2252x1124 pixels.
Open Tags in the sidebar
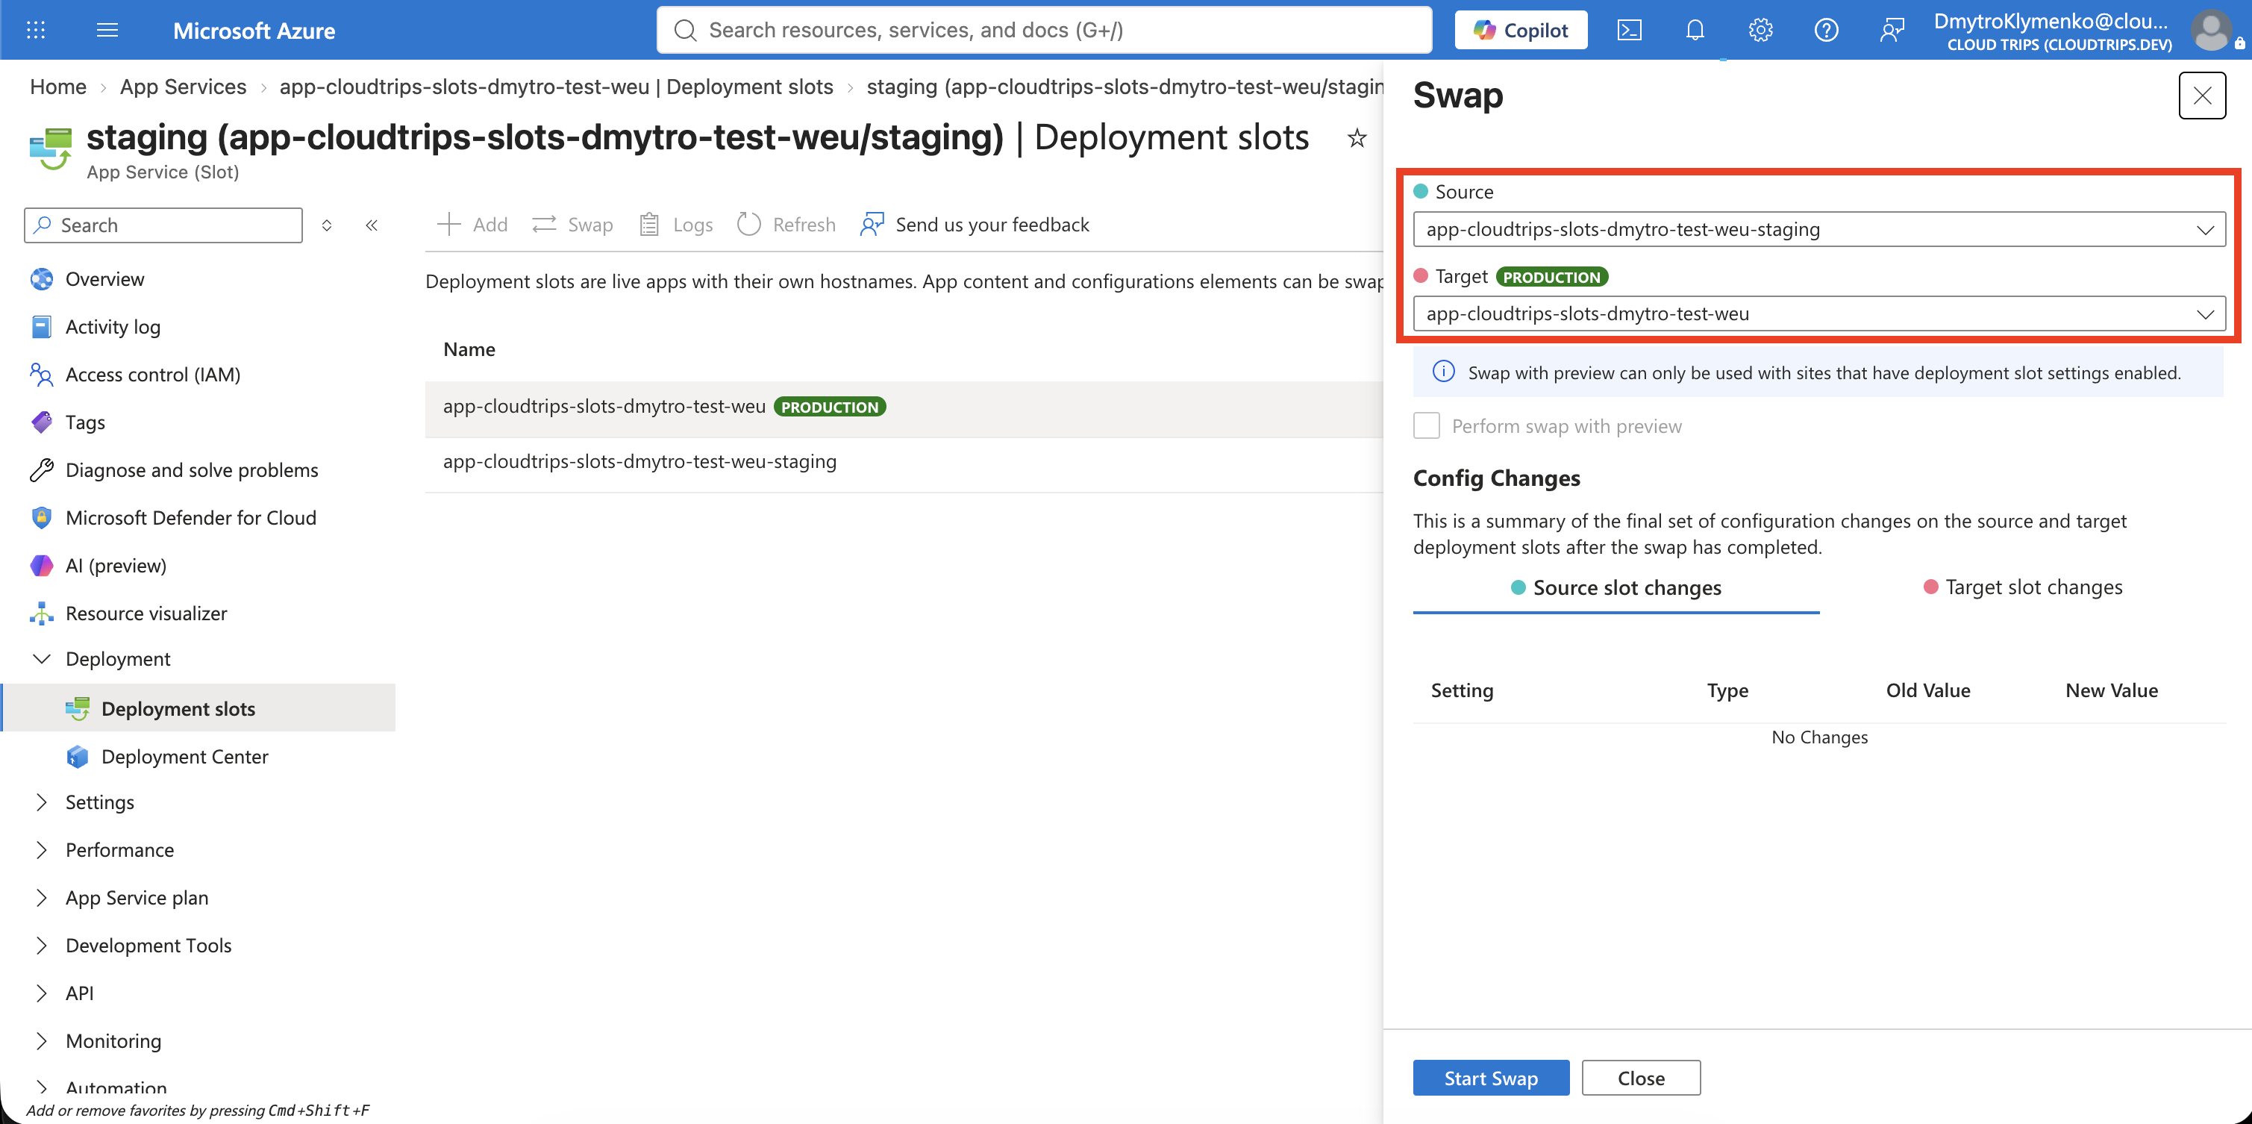85,422
